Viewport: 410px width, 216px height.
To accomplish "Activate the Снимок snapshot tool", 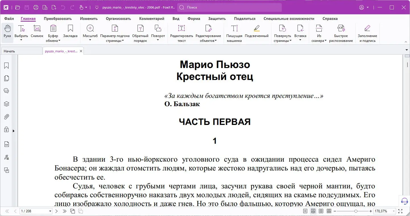I will coord(37,32).
